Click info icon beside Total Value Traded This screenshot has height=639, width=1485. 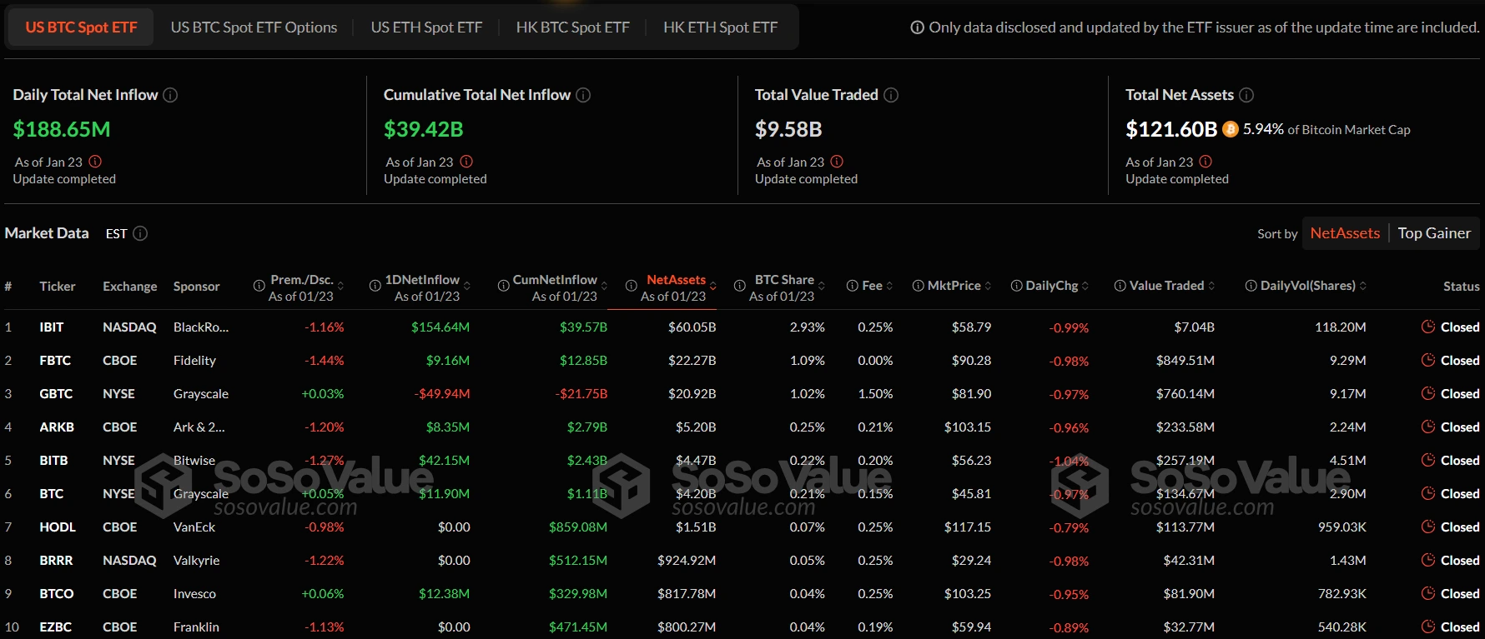[x=891, y=95]
